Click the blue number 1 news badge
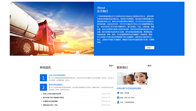196x111 pixels. point(43,78)
